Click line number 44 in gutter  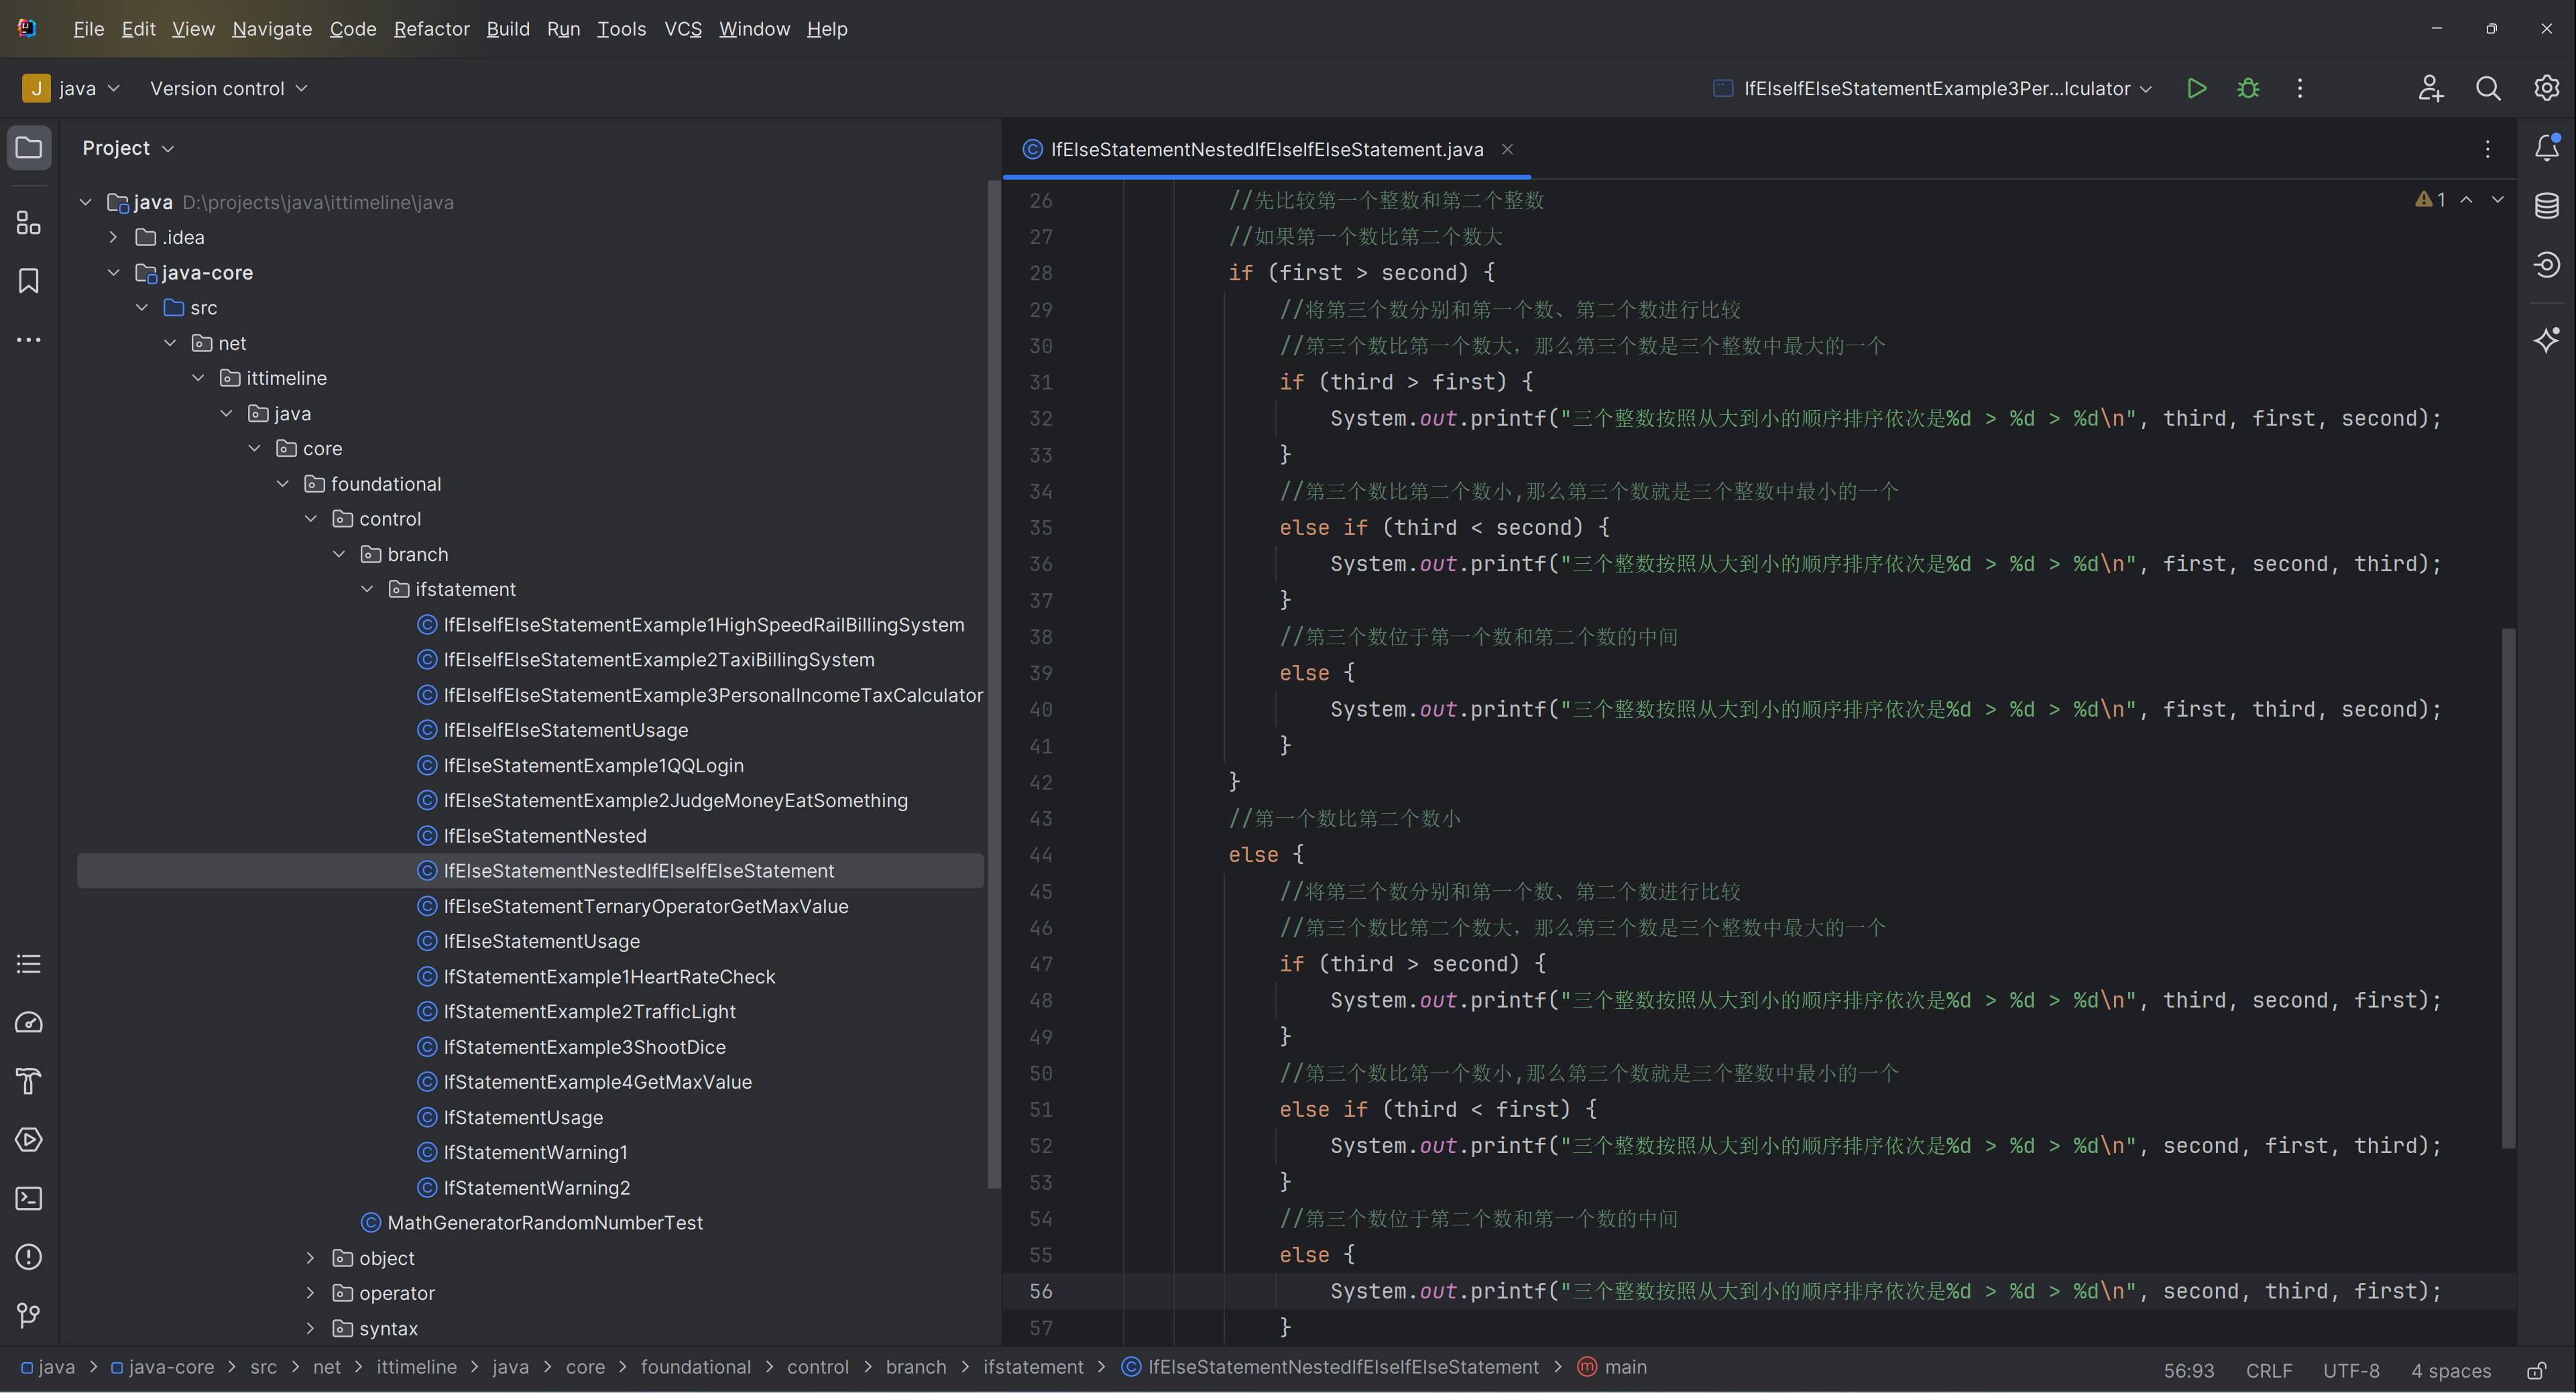coord(1041,855)
